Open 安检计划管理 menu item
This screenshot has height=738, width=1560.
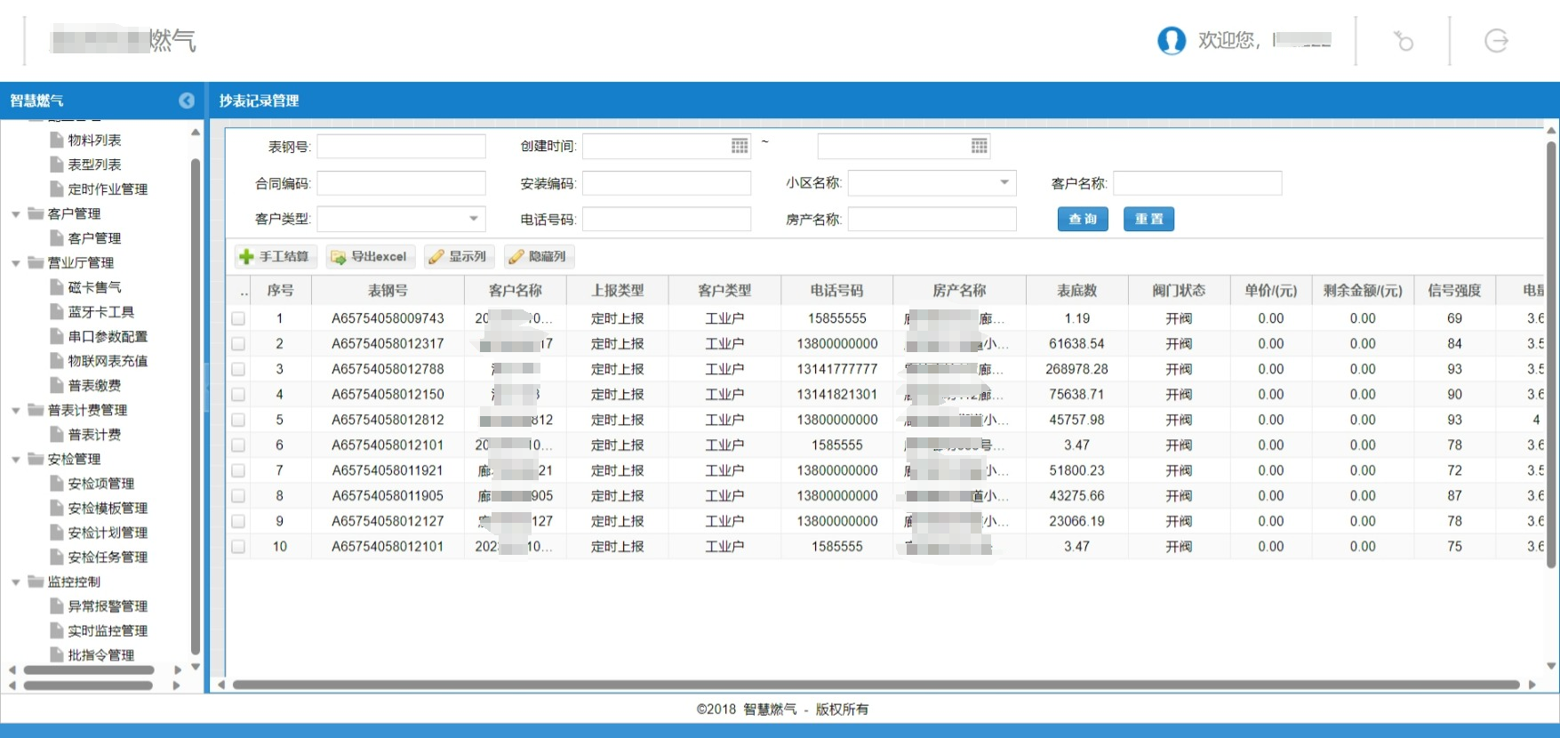pos(108,533)
